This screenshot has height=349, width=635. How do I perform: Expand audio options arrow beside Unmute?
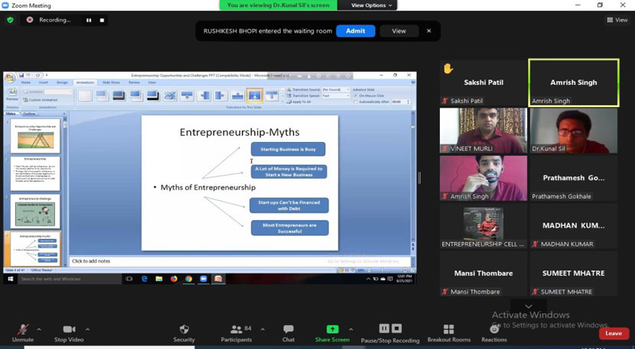(39, 330)
